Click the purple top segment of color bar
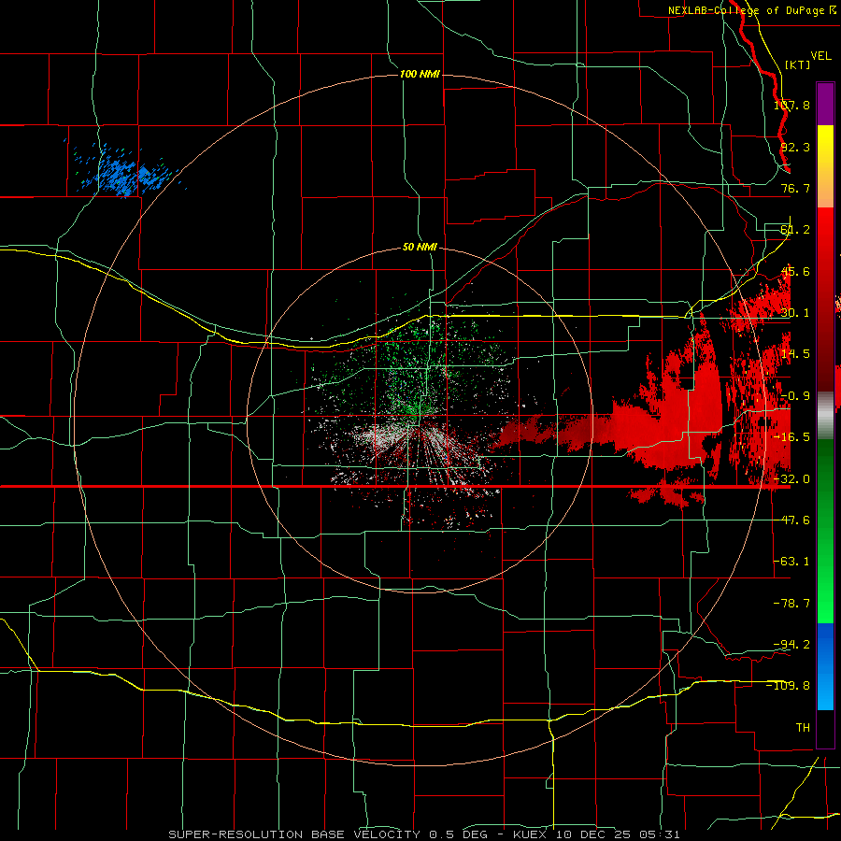This screenshot has width=841, height=841. pos(825,104)
